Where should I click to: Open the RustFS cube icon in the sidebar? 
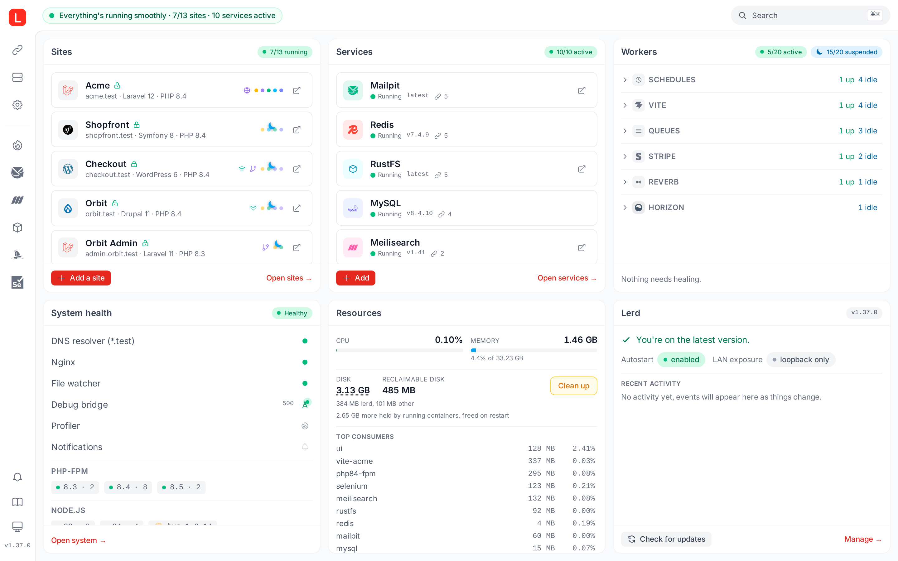tap(17, 228)
